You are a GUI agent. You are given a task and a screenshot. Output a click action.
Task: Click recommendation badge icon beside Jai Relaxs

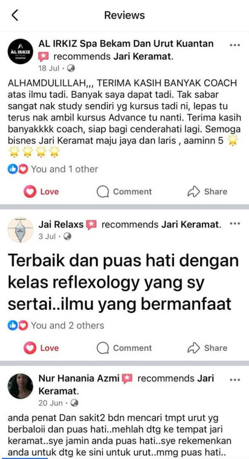point(91,225)
